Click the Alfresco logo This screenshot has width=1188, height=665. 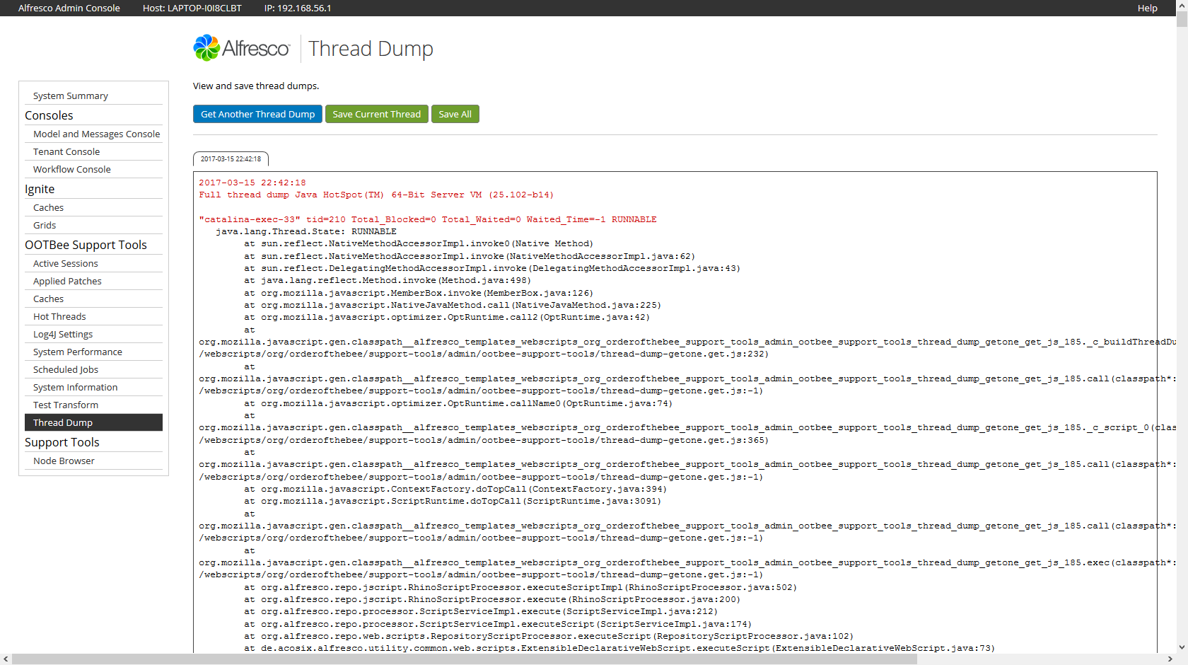click(x=241, y=48)
